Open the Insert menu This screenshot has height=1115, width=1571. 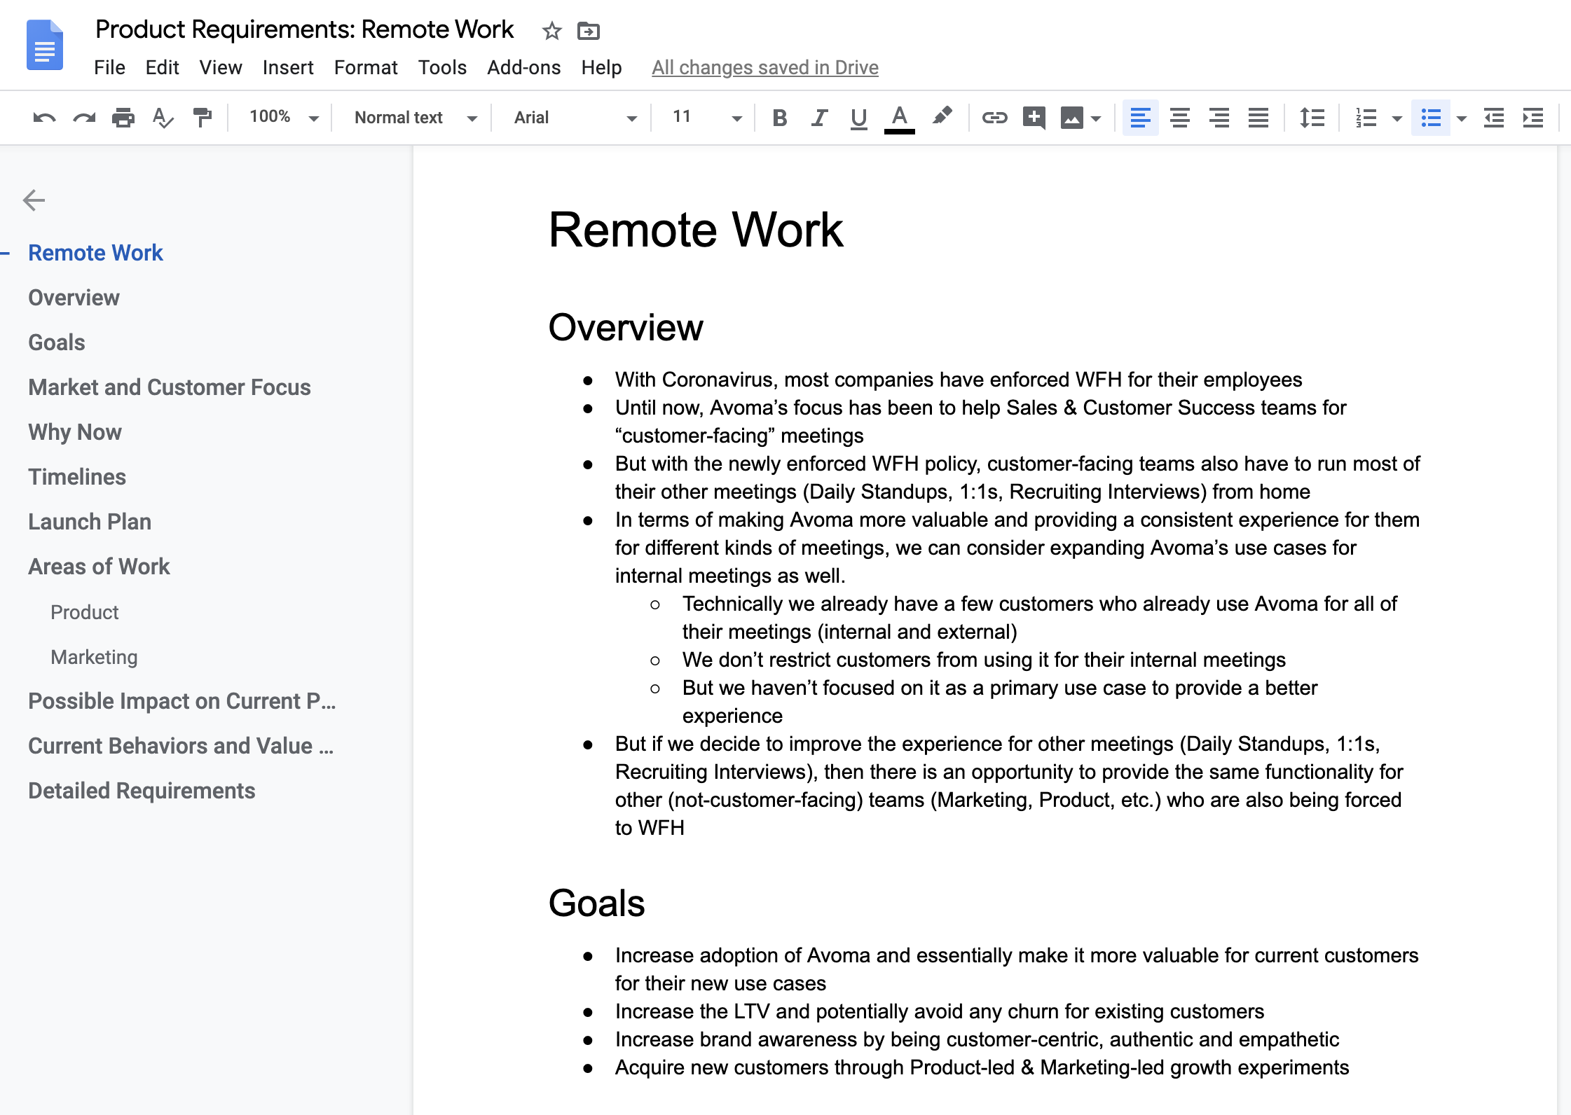pos(288,67)
